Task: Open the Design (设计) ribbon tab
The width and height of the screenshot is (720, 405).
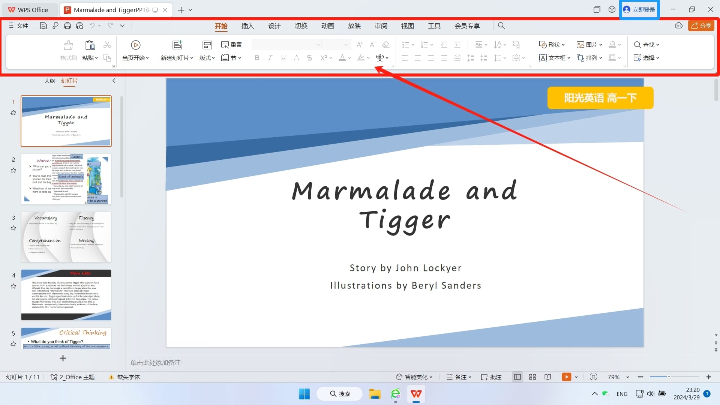Action: pos(274,26)
